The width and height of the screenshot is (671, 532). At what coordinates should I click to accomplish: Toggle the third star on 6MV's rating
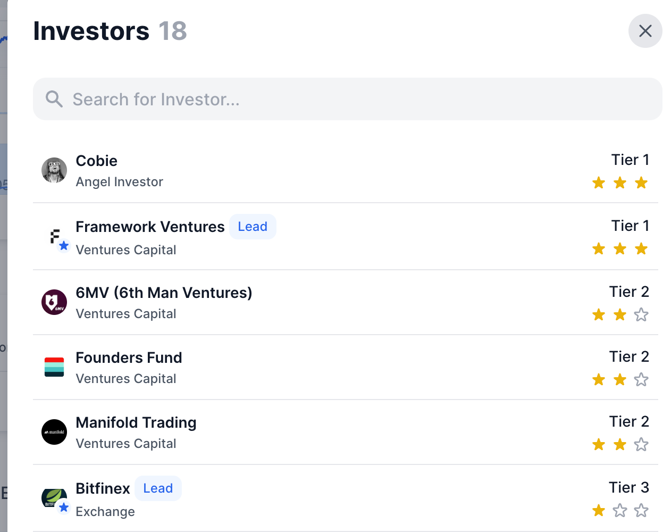tap(641, 314)
